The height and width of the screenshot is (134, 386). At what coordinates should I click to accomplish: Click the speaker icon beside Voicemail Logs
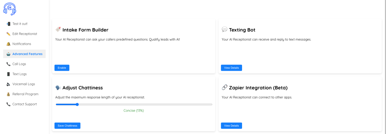tap(8, 84)
